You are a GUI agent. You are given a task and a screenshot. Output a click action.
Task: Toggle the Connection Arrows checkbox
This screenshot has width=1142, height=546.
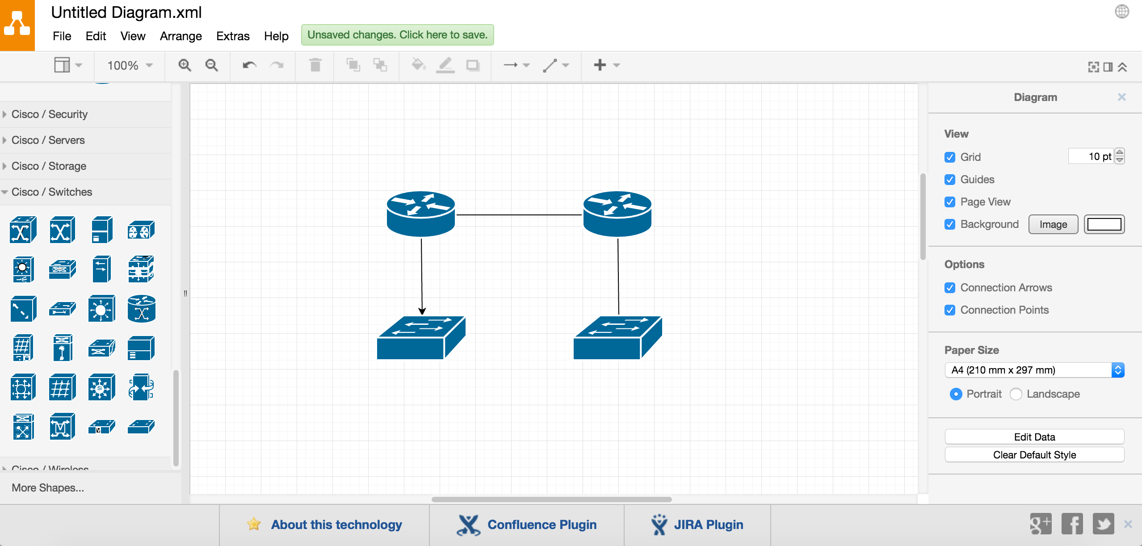(x=950, y=288)
